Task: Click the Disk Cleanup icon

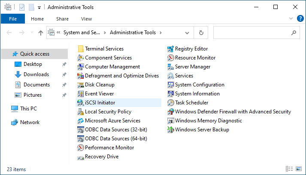Action: click(x=81, y=85)
